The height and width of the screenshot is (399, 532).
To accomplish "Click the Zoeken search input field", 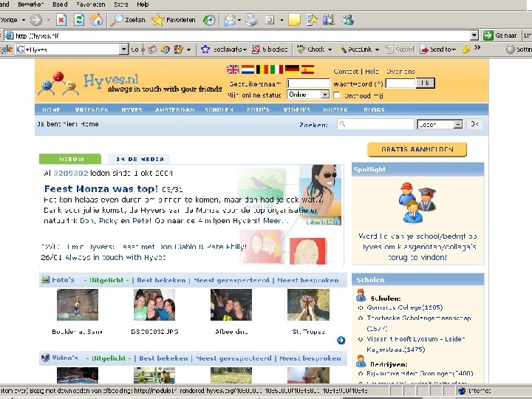I will click(375, 124).
